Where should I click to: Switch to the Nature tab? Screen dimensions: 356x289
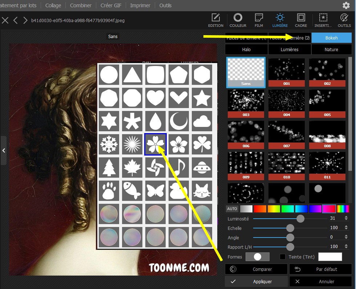(331, 49)
